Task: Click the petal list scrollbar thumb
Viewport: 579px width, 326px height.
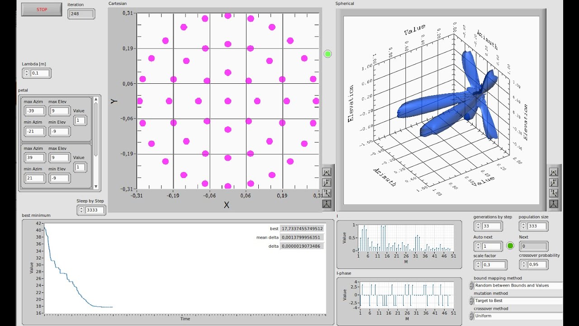Action: tap(96, 129)
